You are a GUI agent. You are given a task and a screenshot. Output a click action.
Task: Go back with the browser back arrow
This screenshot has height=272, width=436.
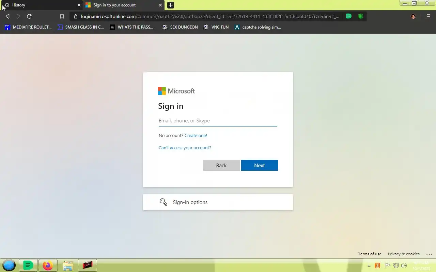[x=7, y=16]
